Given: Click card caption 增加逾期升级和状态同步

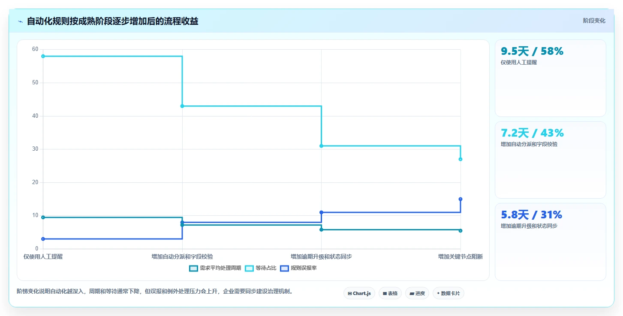Looking at the screenshot, I should tap(529, 226).
